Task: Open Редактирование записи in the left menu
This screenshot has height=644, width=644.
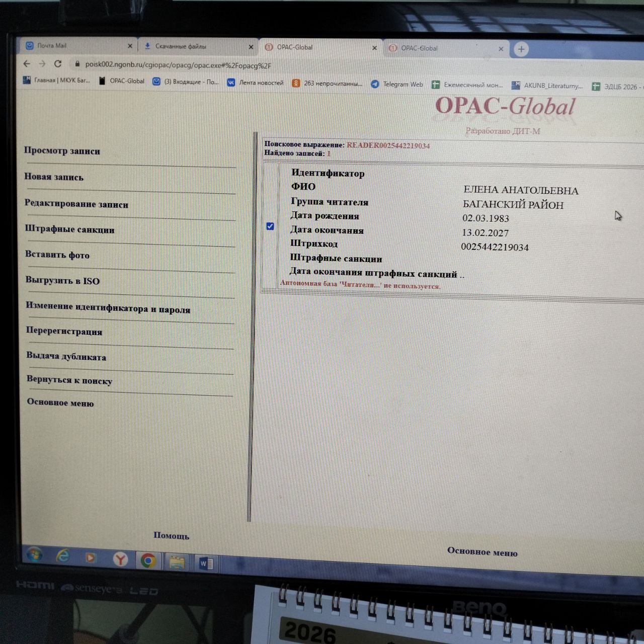Action: point(76,204)
